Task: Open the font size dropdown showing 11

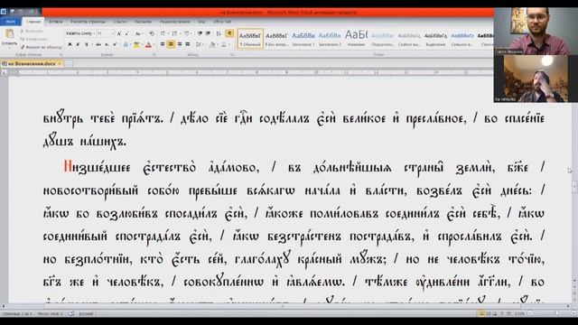Action: pos(113,33)
